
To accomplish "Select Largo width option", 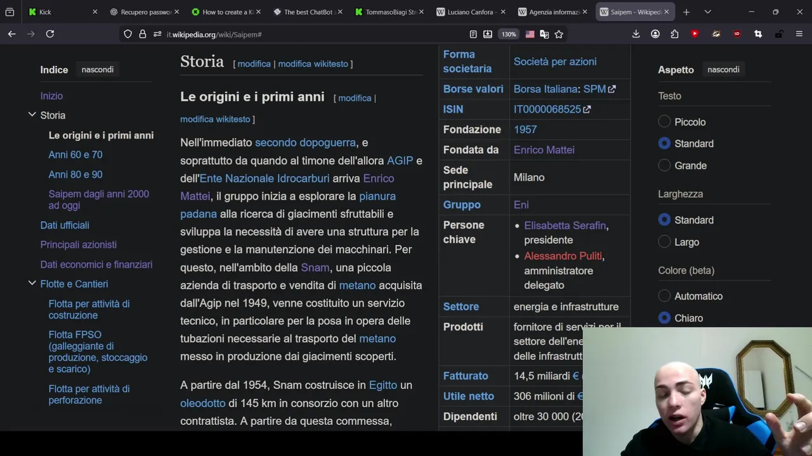I will coord(664,242).
